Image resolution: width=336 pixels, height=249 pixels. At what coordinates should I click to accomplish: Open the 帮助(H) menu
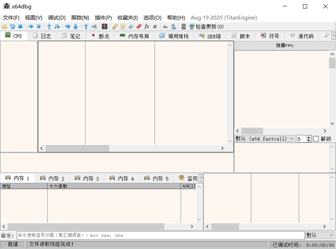coord(176,18)
